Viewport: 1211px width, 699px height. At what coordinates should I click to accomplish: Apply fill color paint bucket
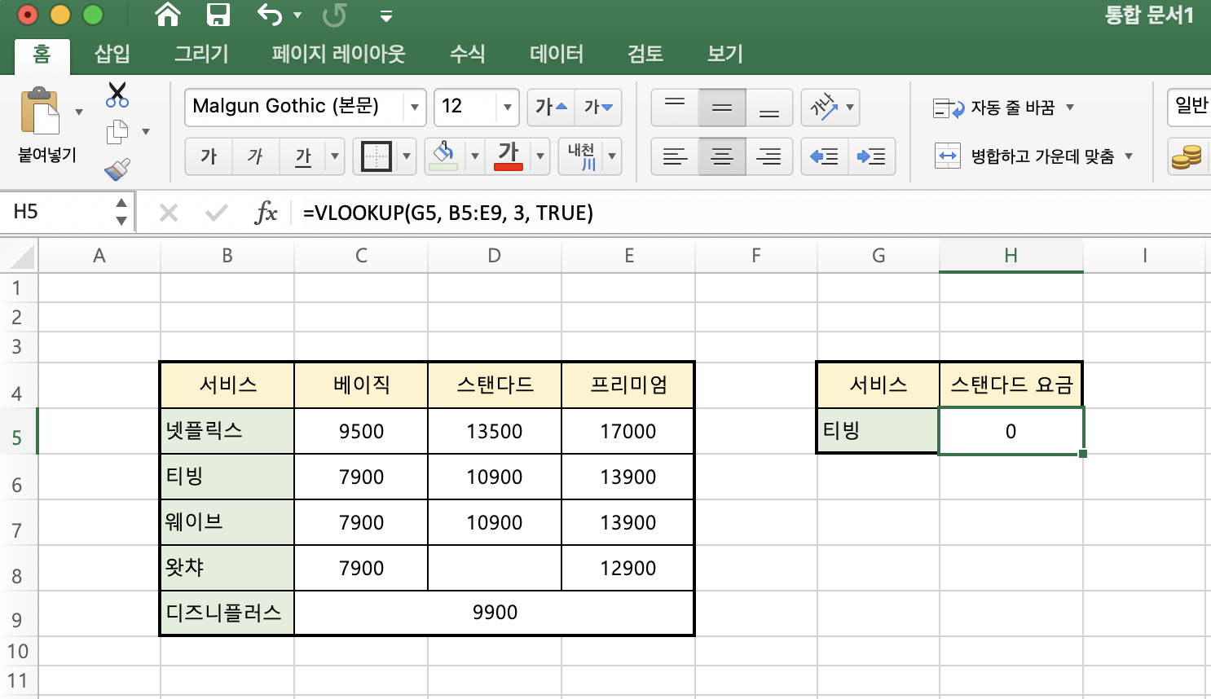pos(444,156)
